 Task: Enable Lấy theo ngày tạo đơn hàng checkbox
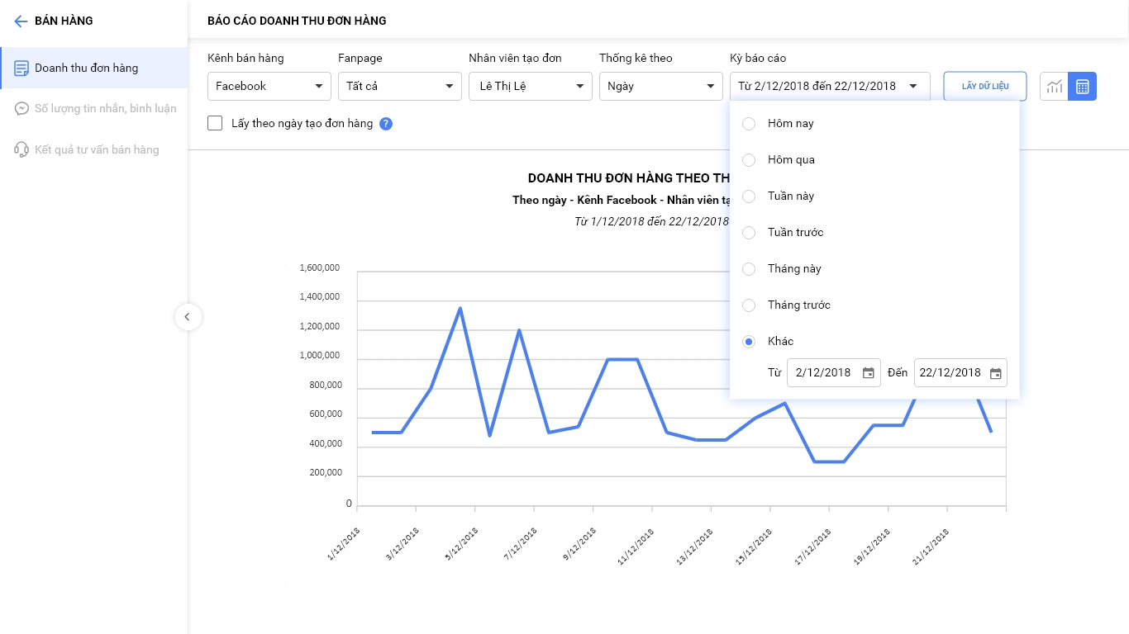[x=216, y=124]
